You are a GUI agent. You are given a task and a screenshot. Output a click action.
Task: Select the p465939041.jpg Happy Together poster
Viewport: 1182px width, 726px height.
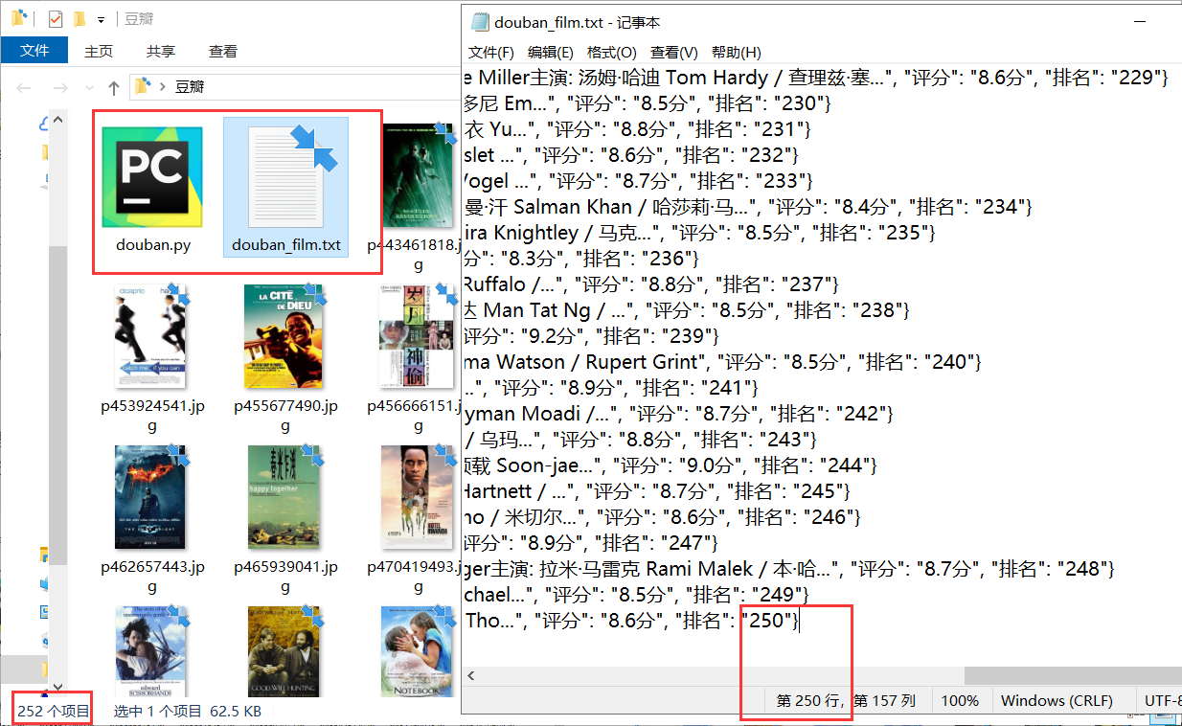[283, 496]
